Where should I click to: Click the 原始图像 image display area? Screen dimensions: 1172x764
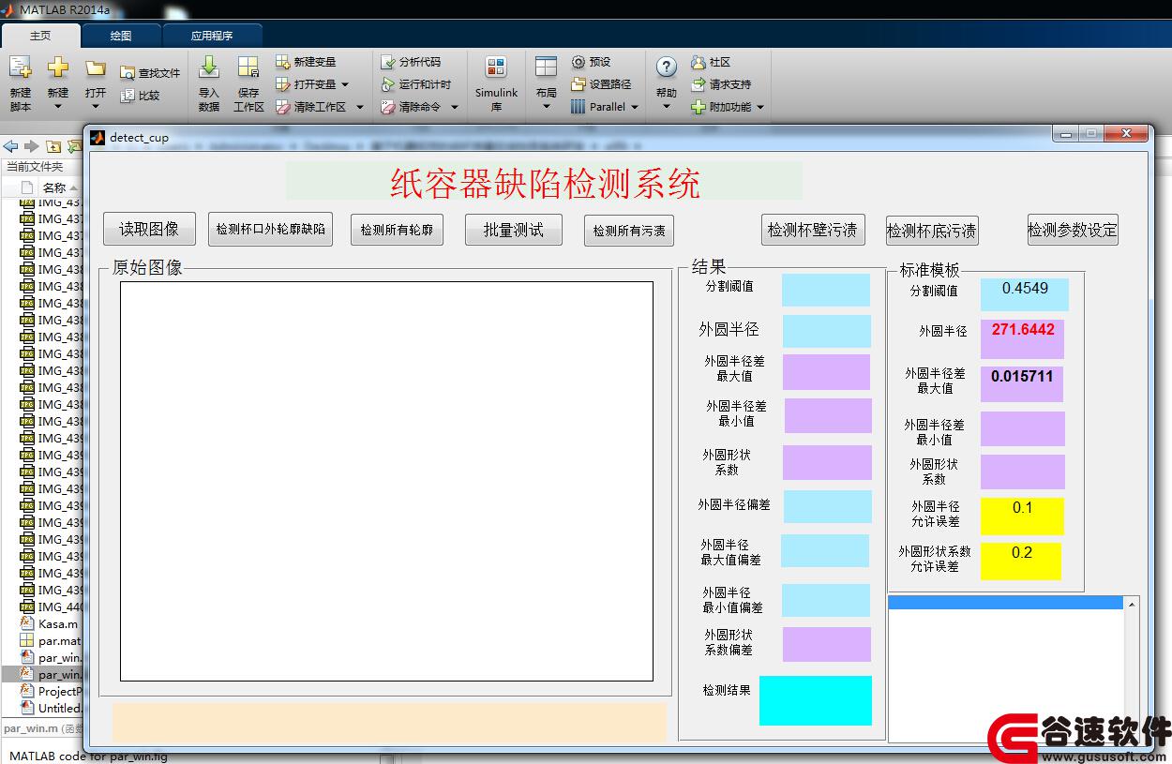[x=386, y=481]
